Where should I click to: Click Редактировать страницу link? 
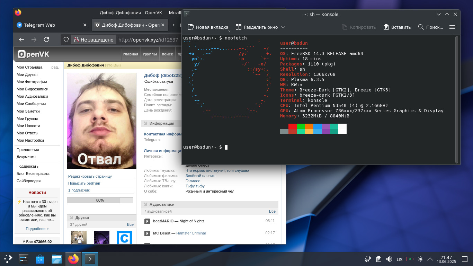tap(90, 176)
